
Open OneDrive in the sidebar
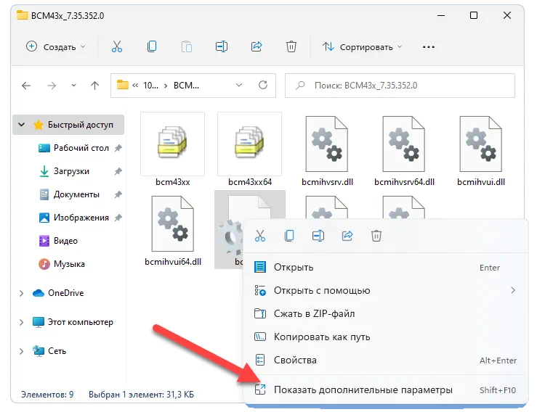point(65,293)
